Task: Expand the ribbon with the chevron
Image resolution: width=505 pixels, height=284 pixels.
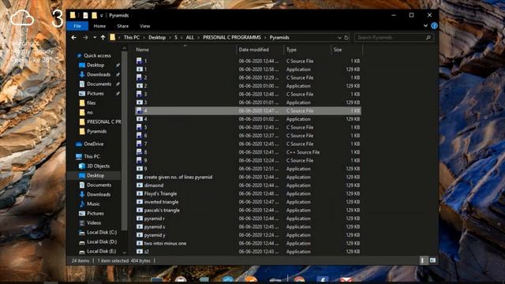Action: pos(425,26)
